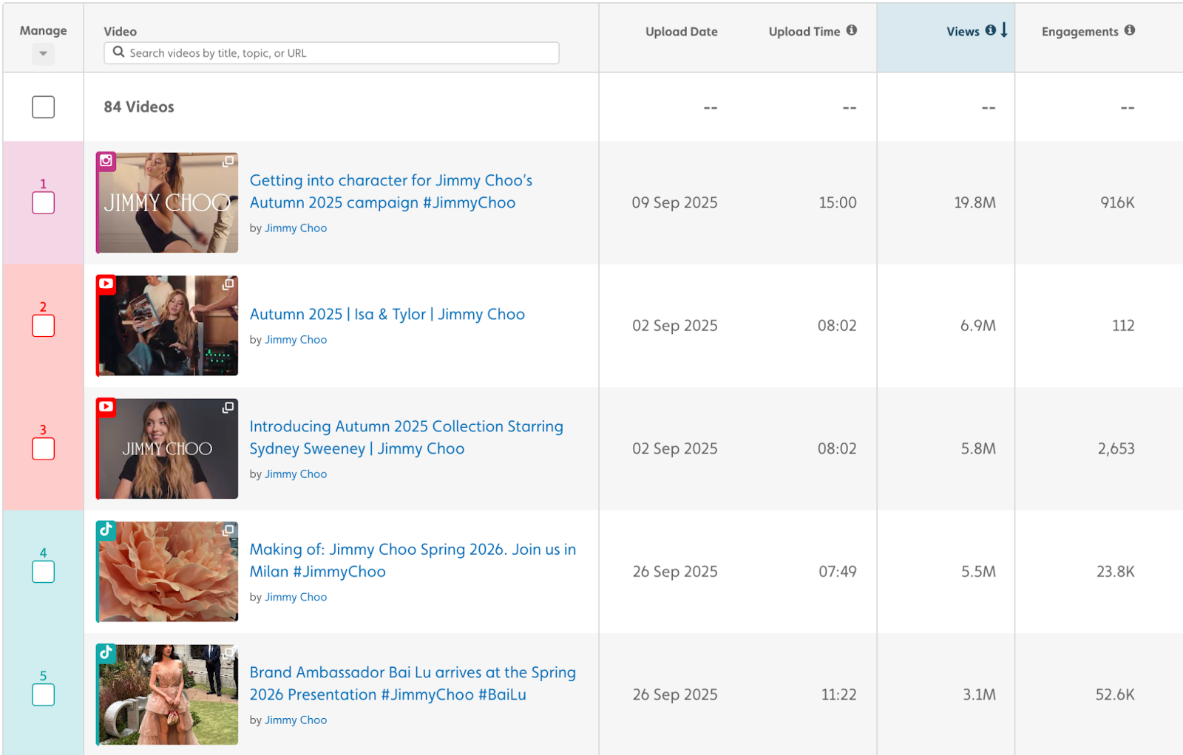Screen dimensions: 1183x755
Task: Tick the checkbox for video ranked 4
Action: [44, 572]
